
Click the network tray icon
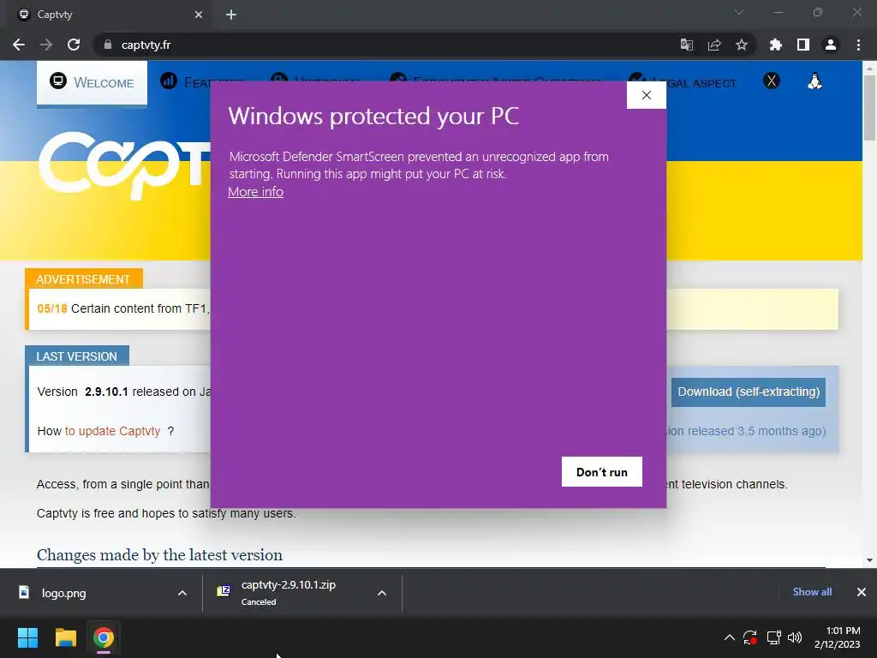click(773, 637)
